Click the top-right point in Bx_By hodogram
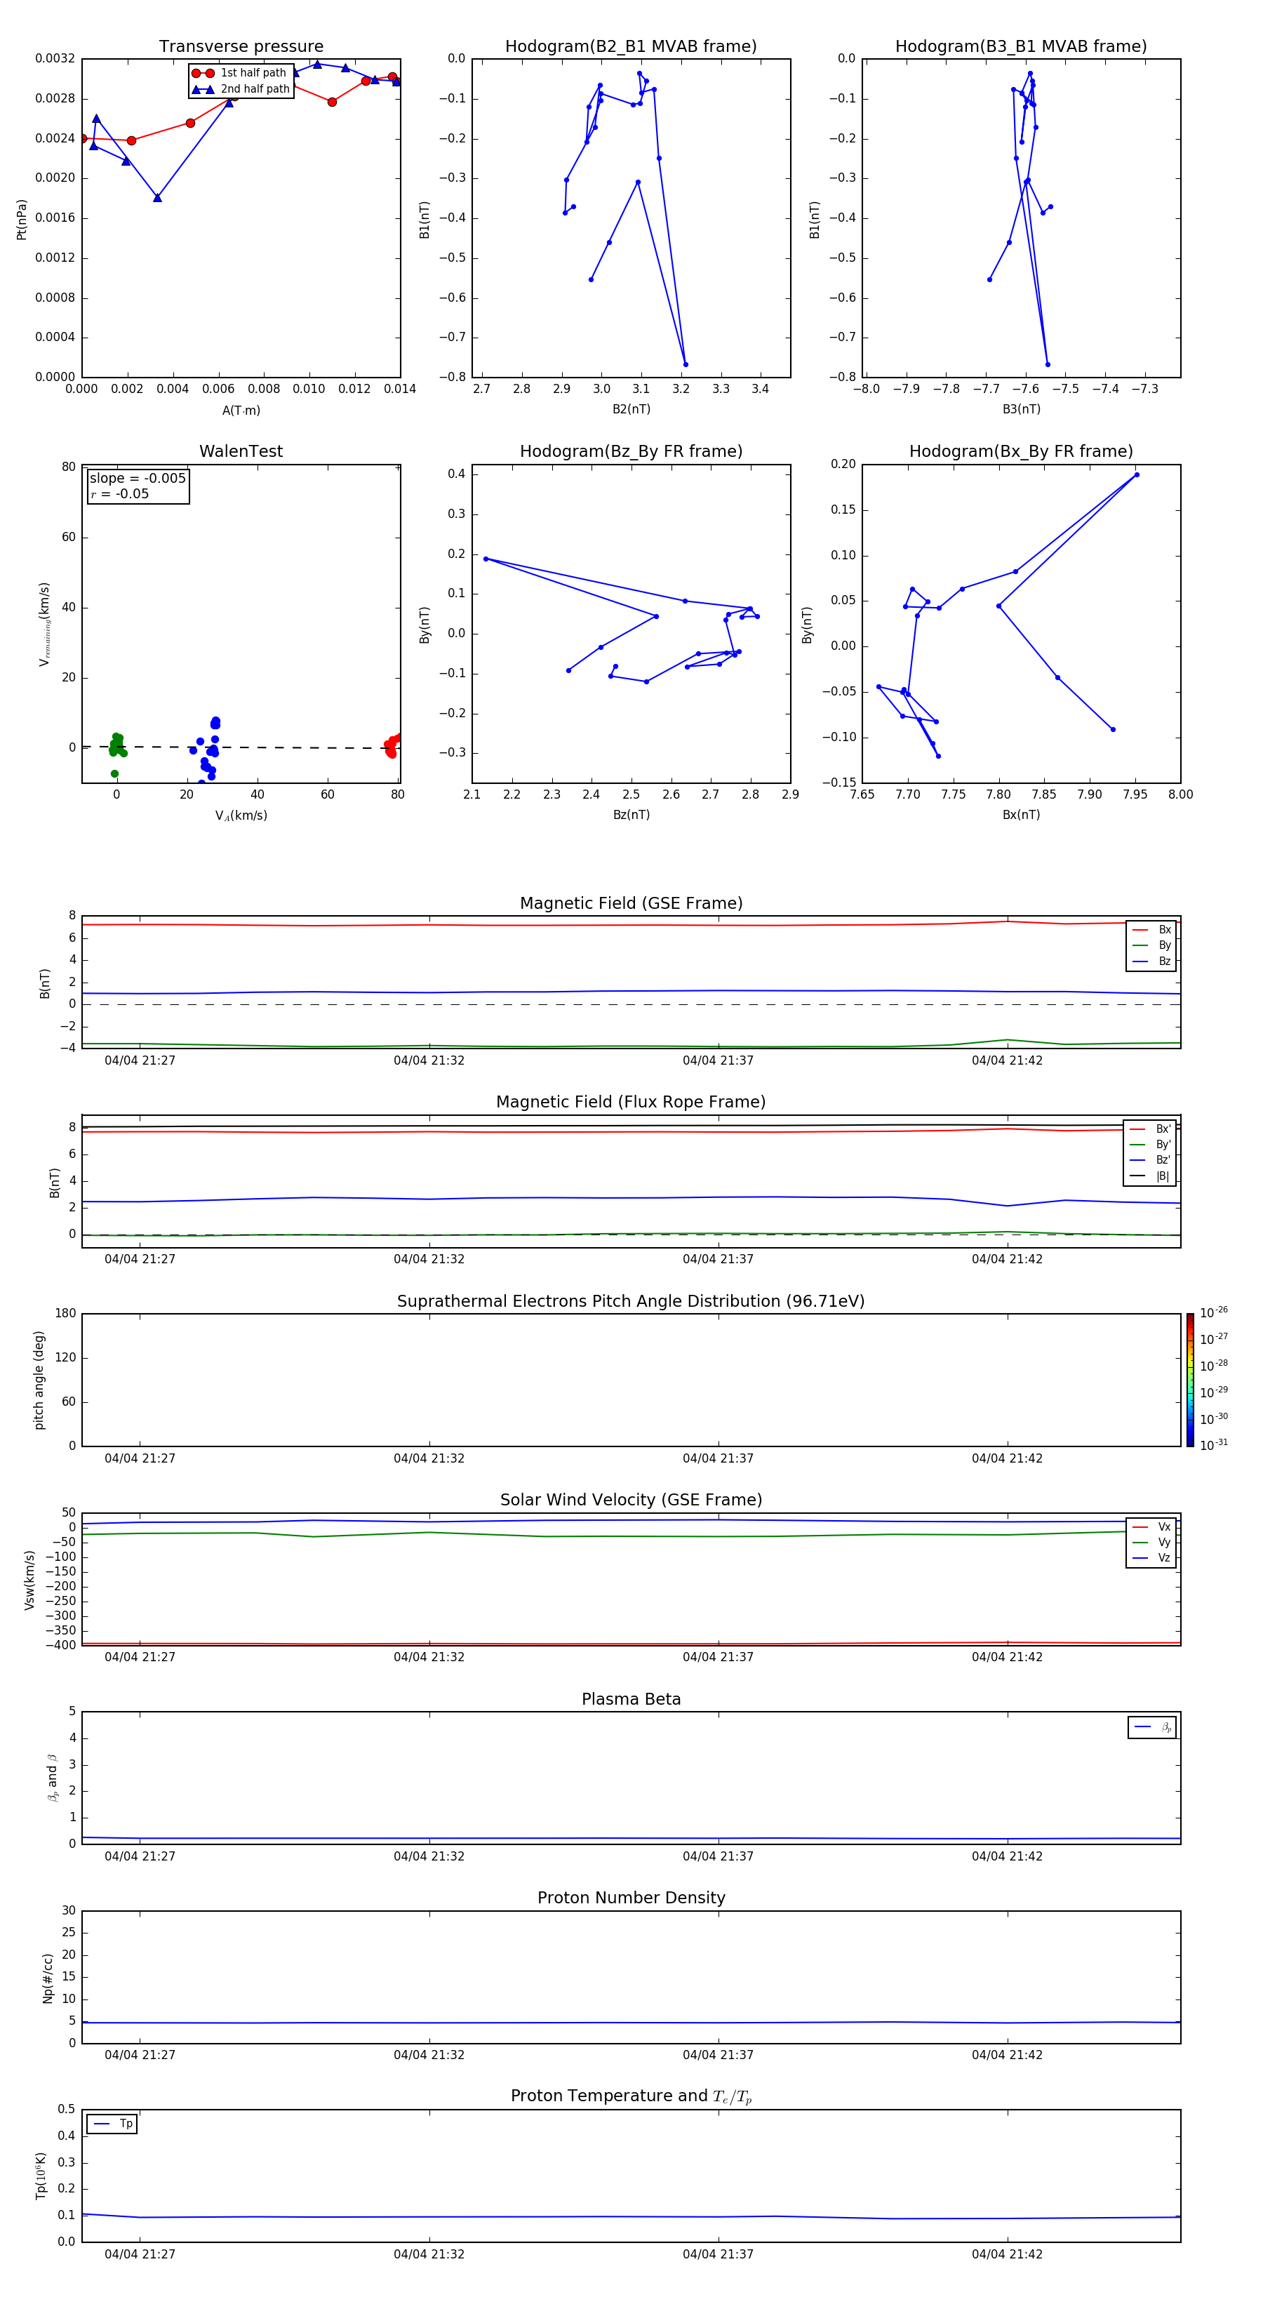The height and width of the screenshot is (2316, 1263). coord(1136,474)
